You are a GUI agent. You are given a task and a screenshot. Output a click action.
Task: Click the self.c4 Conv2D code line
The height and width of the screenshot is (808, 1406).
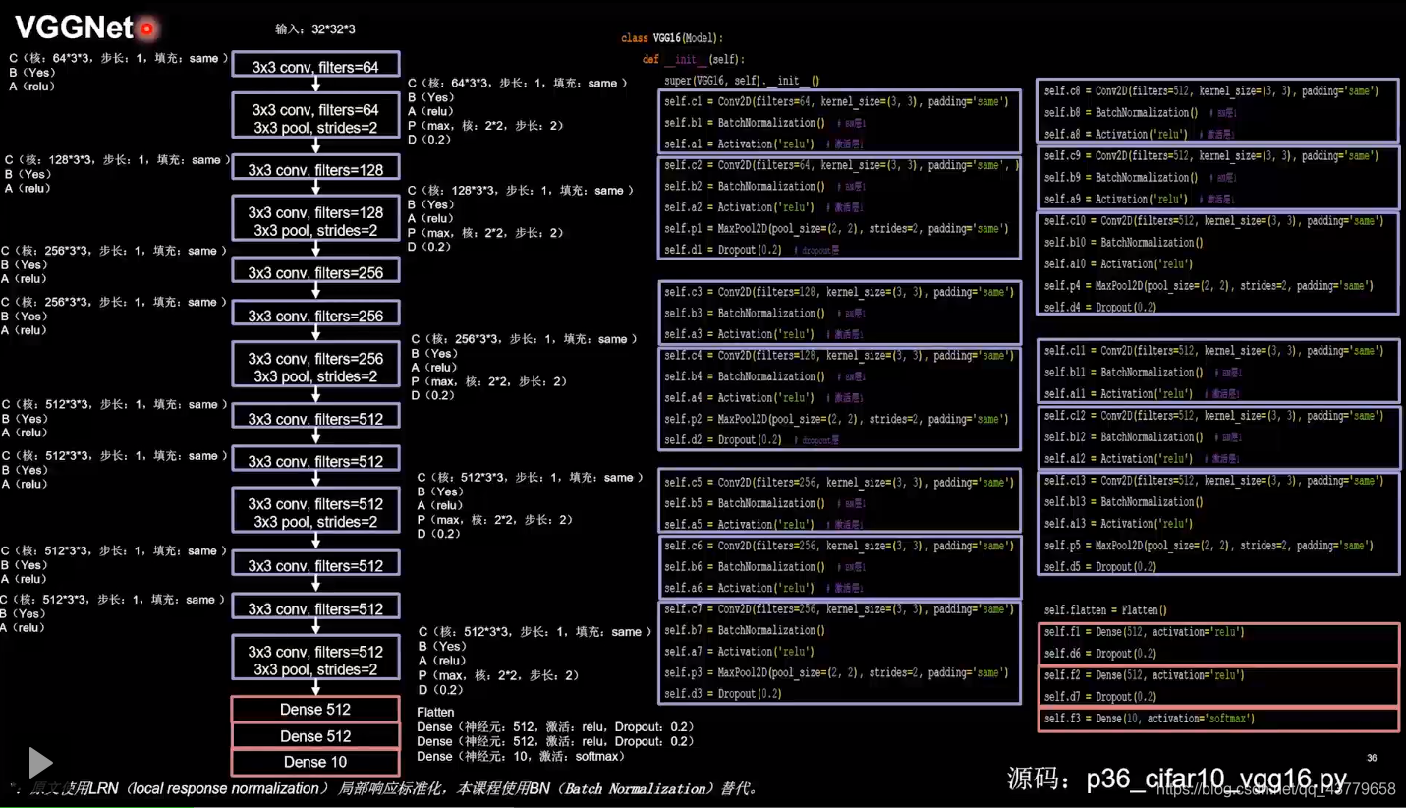click(x=837, y=356)
